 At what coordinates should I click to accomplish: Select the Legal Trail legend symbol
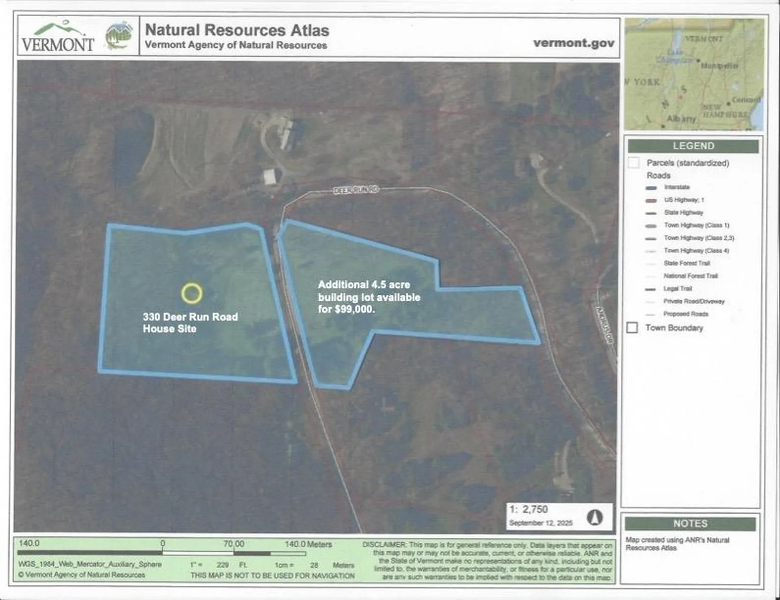pyautogui.click(x=650, y=288)
